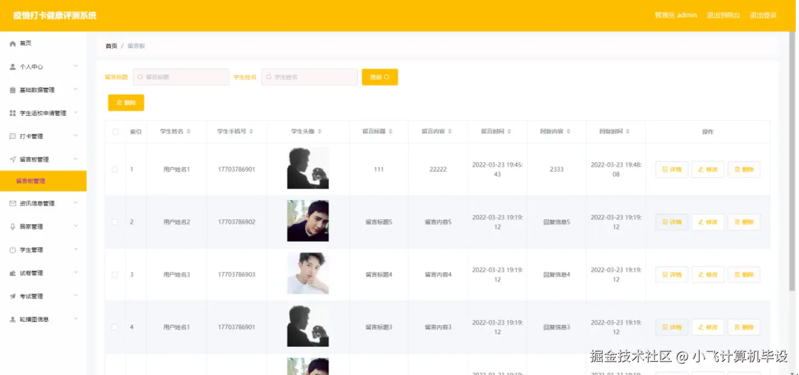The height and width of the screenshot is (375, 799).
Task: Expand 轮播图信息 using its chevron
Action: (x=76, y=319)
